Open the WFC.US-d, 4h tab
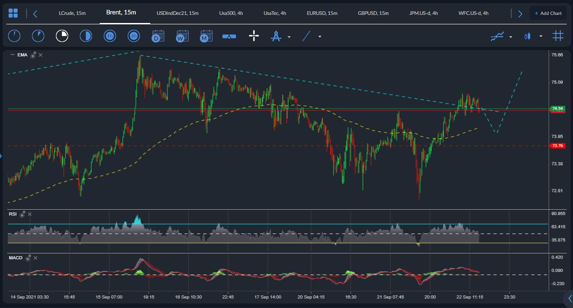Viewport: 573px width, 308px height. pos(473,13)
